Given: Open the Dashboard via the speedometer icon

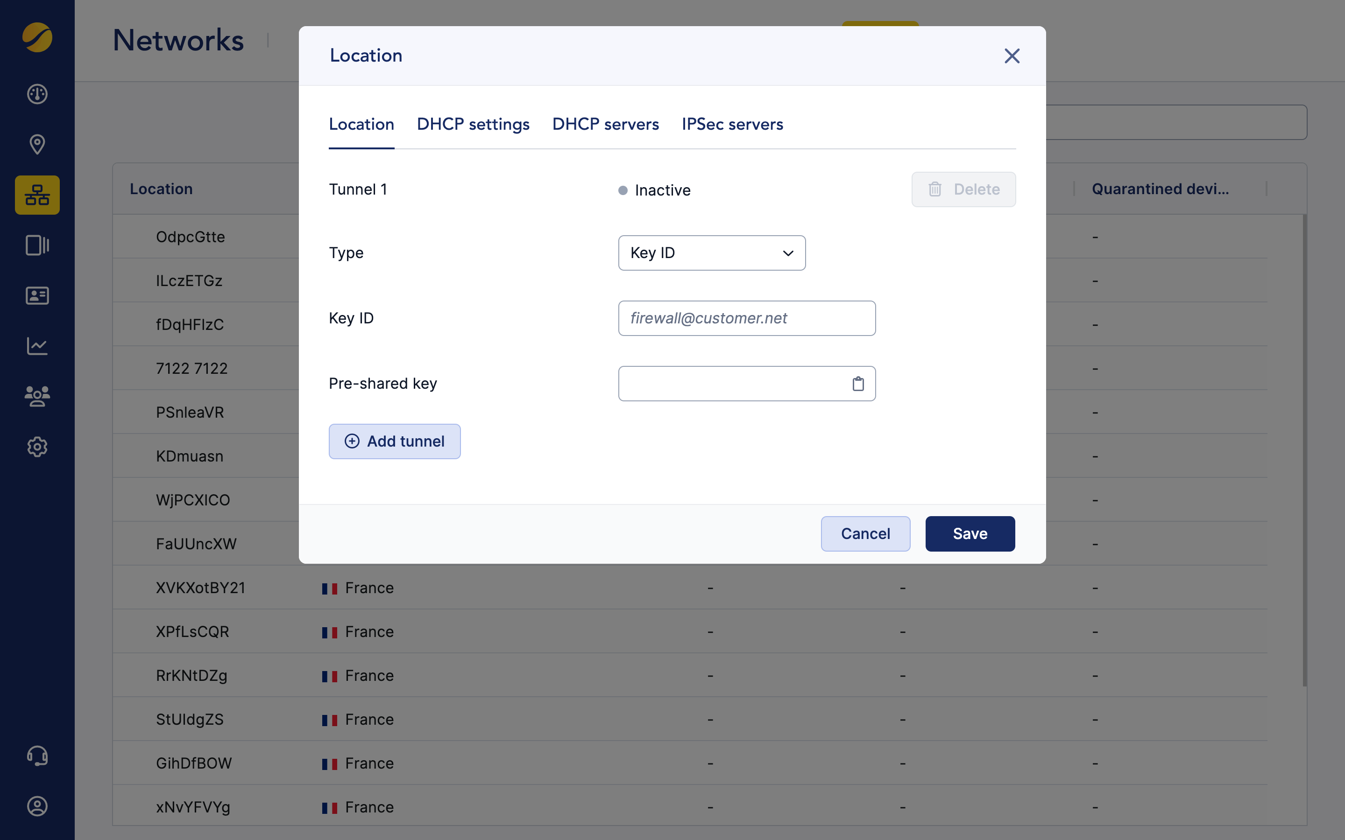Looking at the screenshot, I should 37,94.
